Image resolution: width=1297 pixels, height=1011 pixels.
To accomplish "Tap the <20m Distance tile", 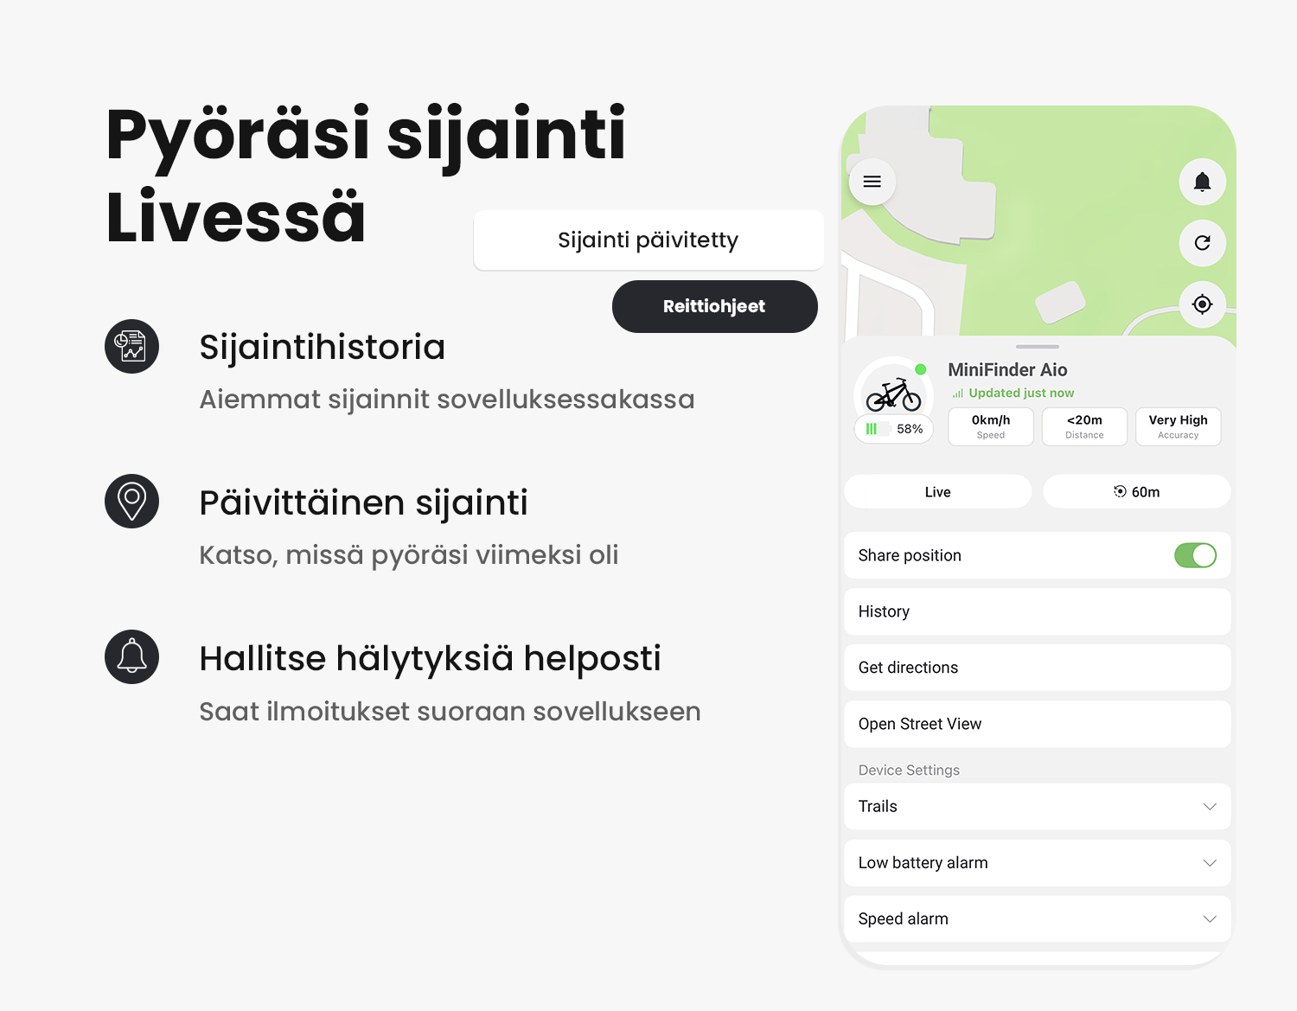I will (x=1084, y=426).
